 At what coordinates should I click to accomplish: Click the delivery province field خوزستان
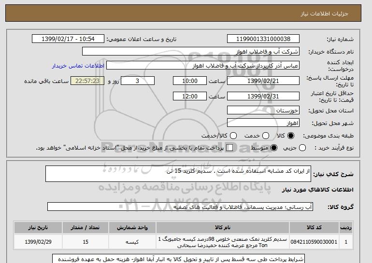point(263,111)
